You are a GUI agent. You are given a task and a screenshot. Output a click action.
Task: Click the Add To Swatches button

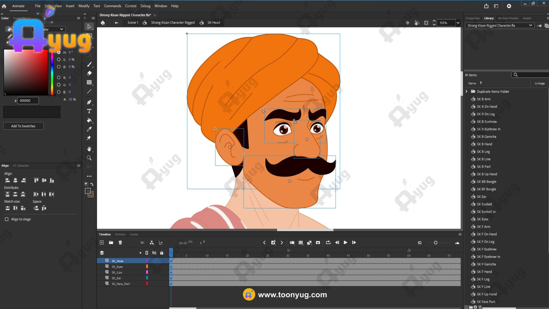[x=23, y=126]
